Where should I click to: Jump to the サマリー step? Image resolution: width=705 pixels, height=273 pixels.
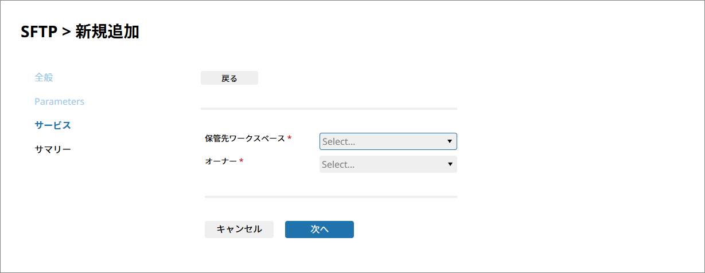coord(53,149)
